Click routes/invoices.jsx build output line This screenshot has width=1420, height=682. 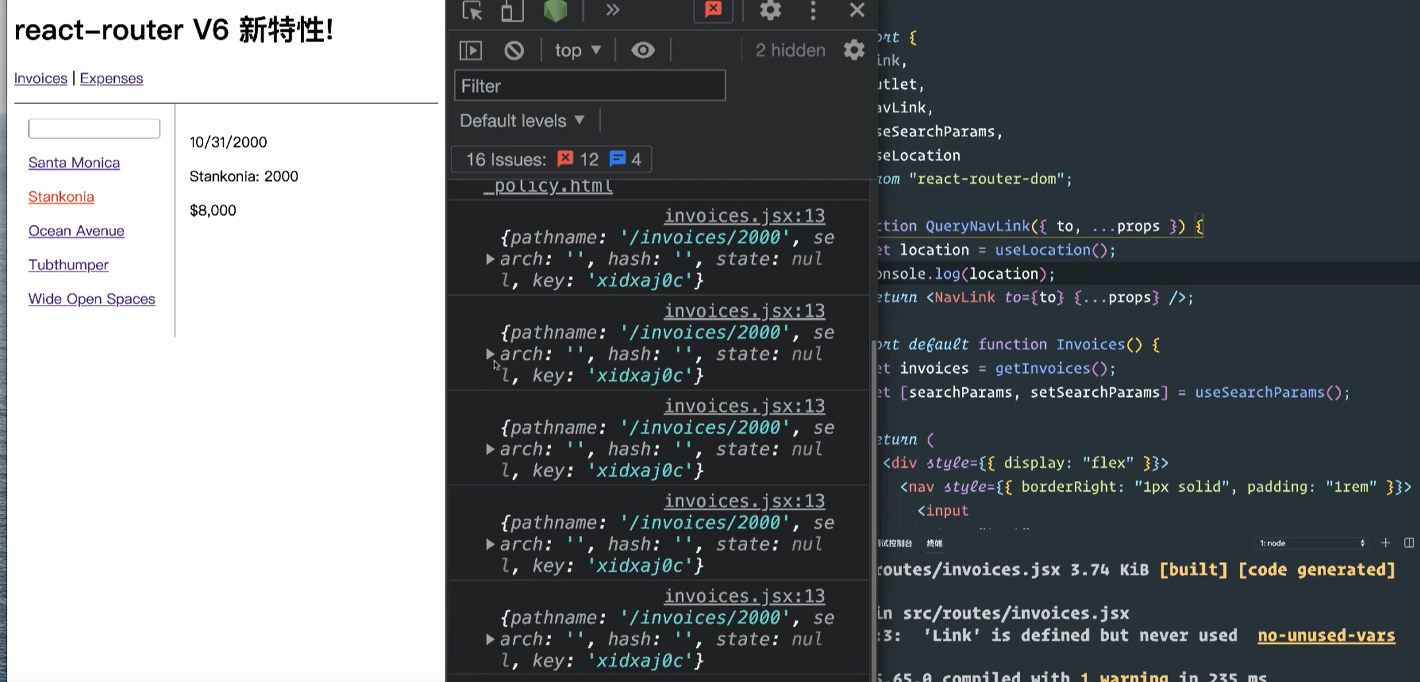[x=1136, y=570]
